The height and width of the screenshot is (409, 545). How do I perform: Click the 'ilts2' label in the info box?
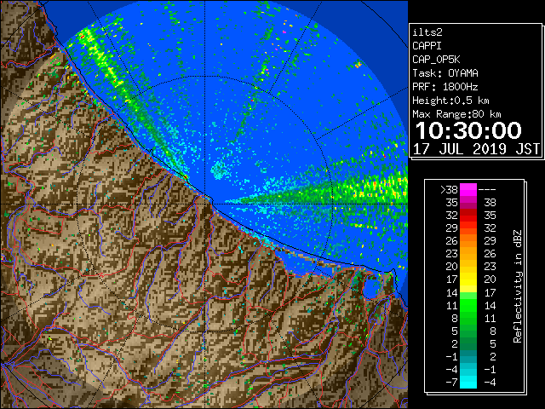click(427, 32)
